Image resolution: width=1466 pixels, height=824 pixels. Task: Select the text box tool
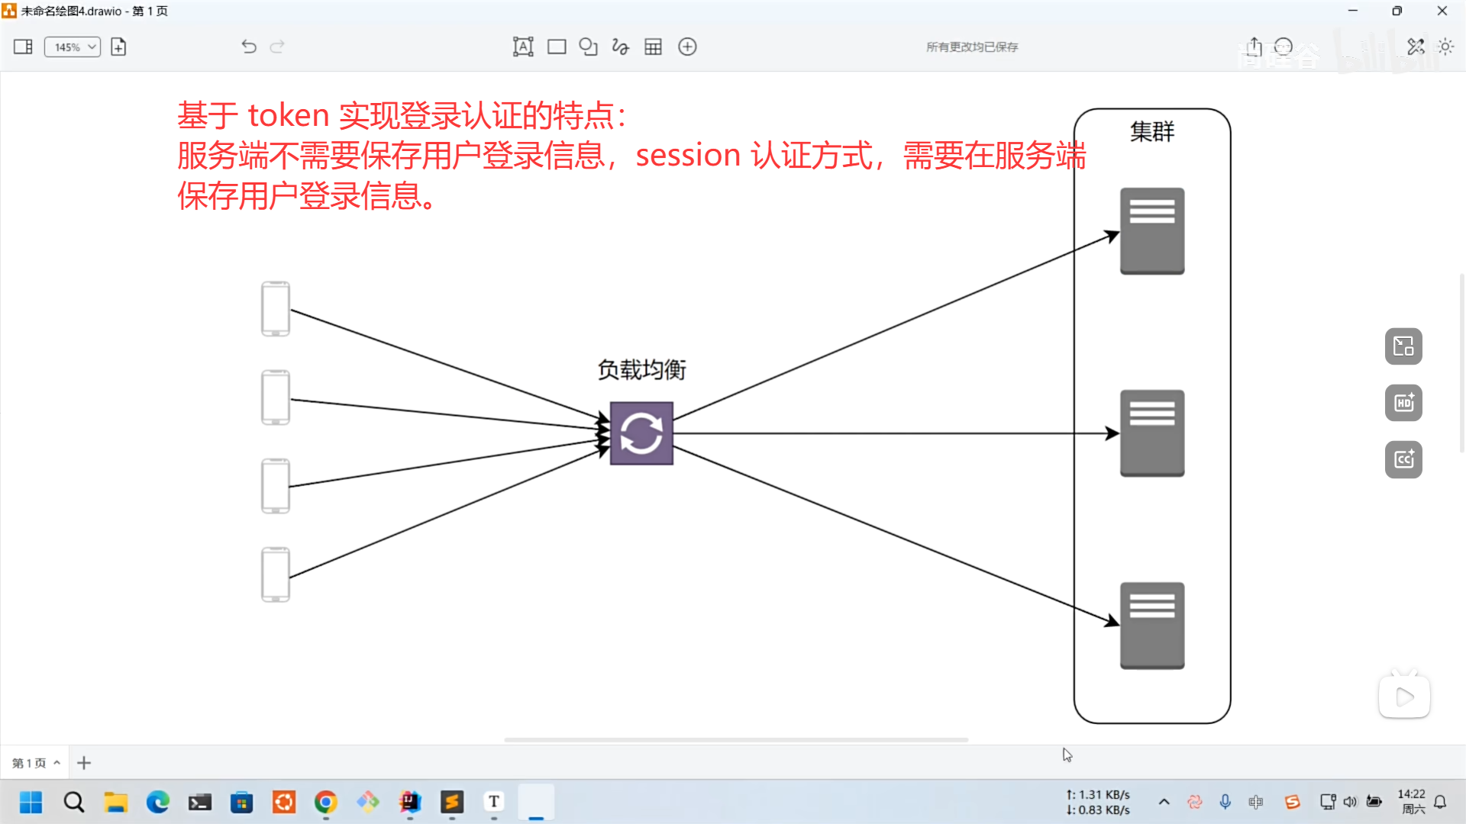(x=523, y=47)
